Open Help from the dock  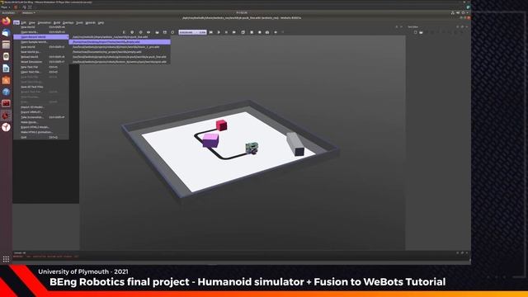click(6, 92)
